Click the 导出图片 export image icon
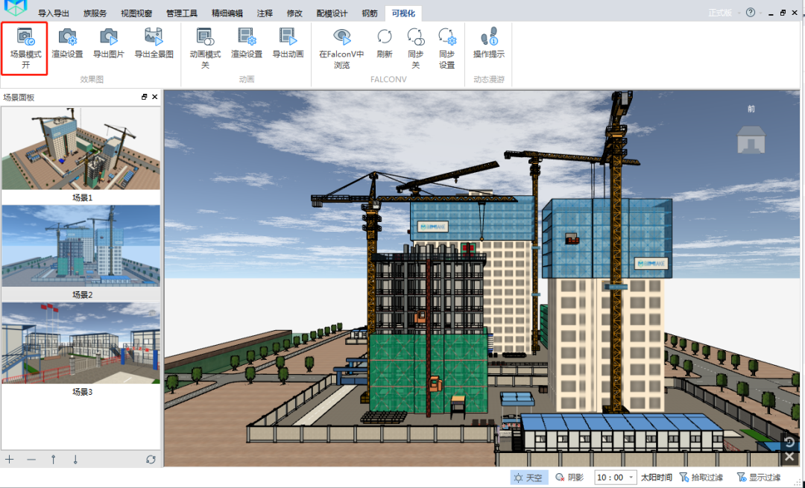 (x=108, y=46)
